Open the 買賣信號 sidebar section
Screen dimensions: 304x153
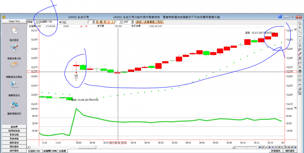[14, 134]
